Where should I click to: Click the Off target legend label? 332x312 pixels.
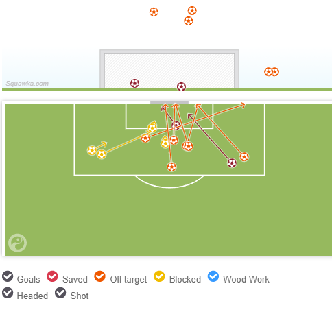click(x=128, y=279)
